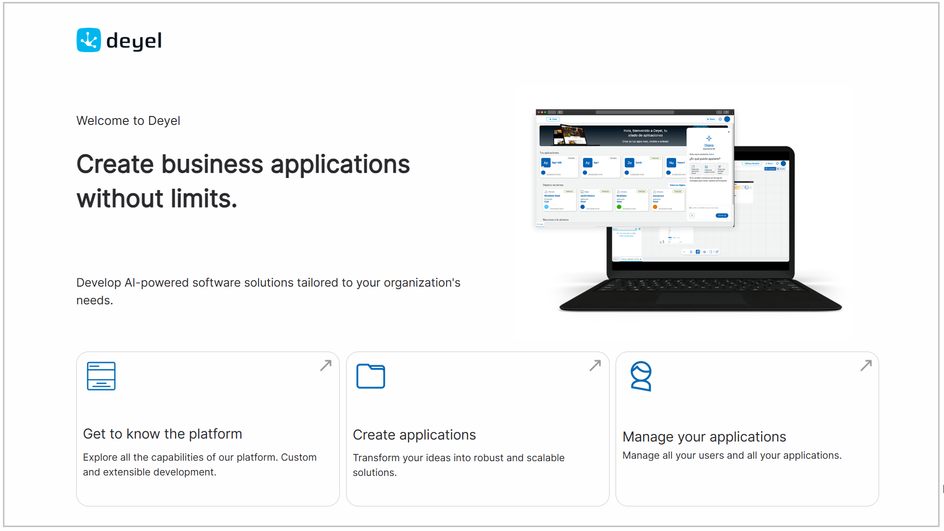
Task: Click the folder icon for creating applications
Action: pos(371,376)
